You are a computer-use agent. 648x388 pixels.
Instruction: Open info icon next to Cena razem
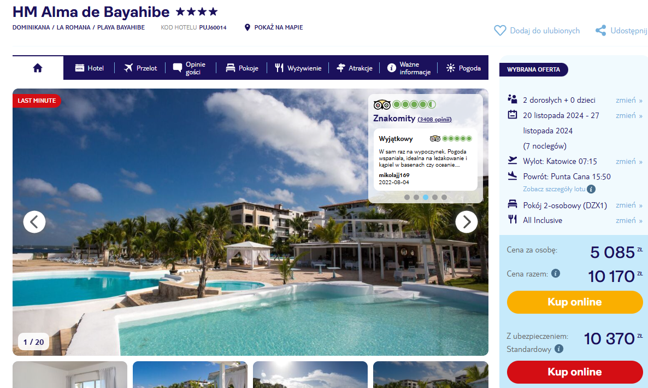pos(556,274)
